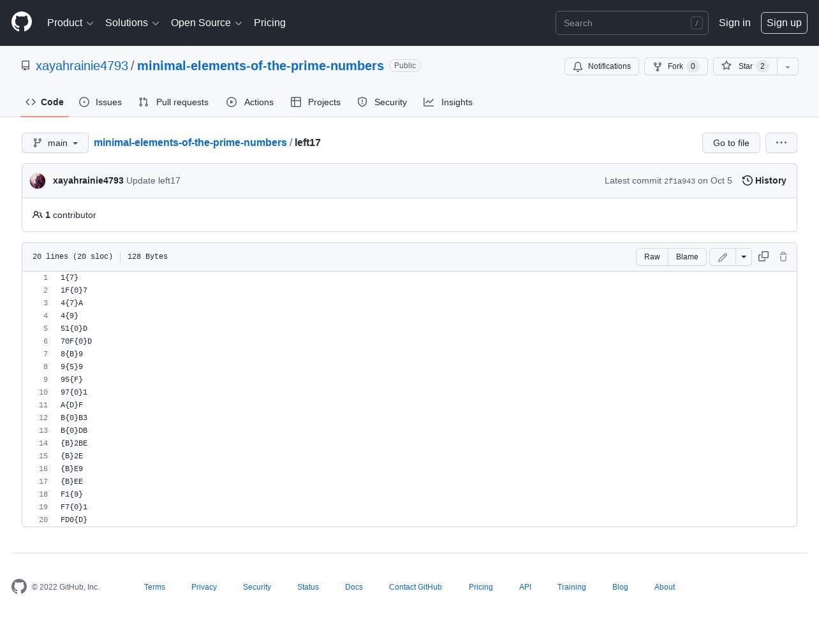Open the About footer link
The width and height of the screenshot is (819, 626).
point(665,587)
